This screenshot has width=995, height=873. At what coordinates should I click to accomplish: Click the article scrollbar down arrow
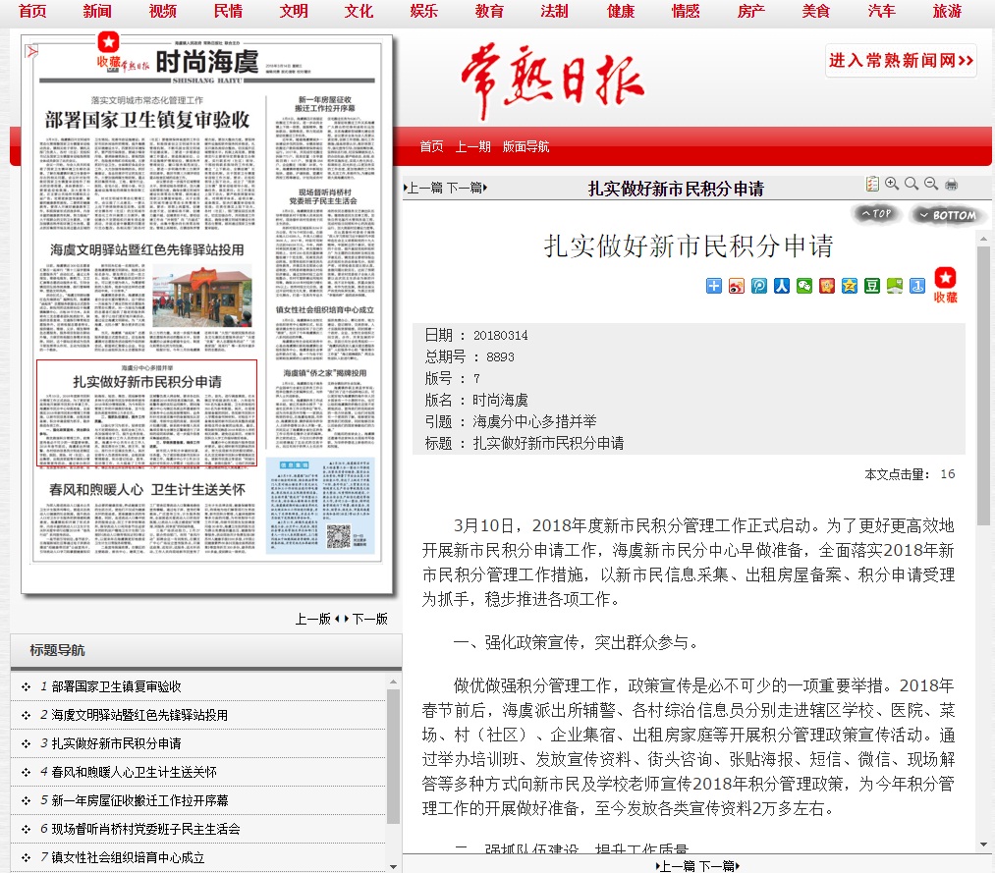[x=983, y=845]
